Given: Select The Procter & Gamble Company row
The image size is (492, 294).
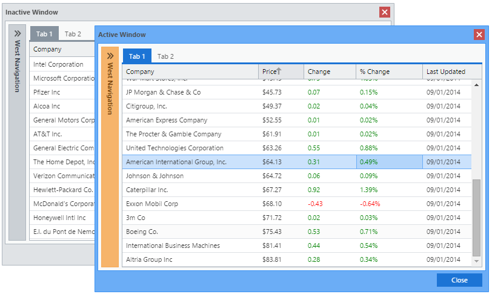Looking at the screenshot, I should pyautogui.click(x=297, y=134).
